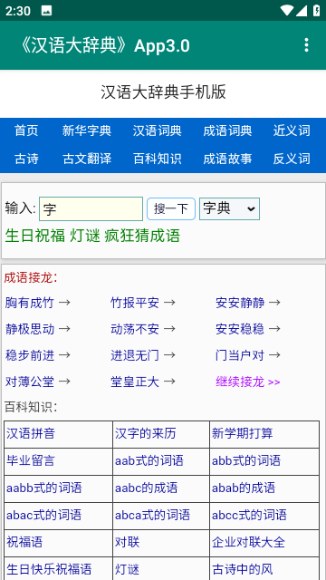Open aabc的成语 table entry
The width and height of the screenshot is (326, 580).
point(147,488)
